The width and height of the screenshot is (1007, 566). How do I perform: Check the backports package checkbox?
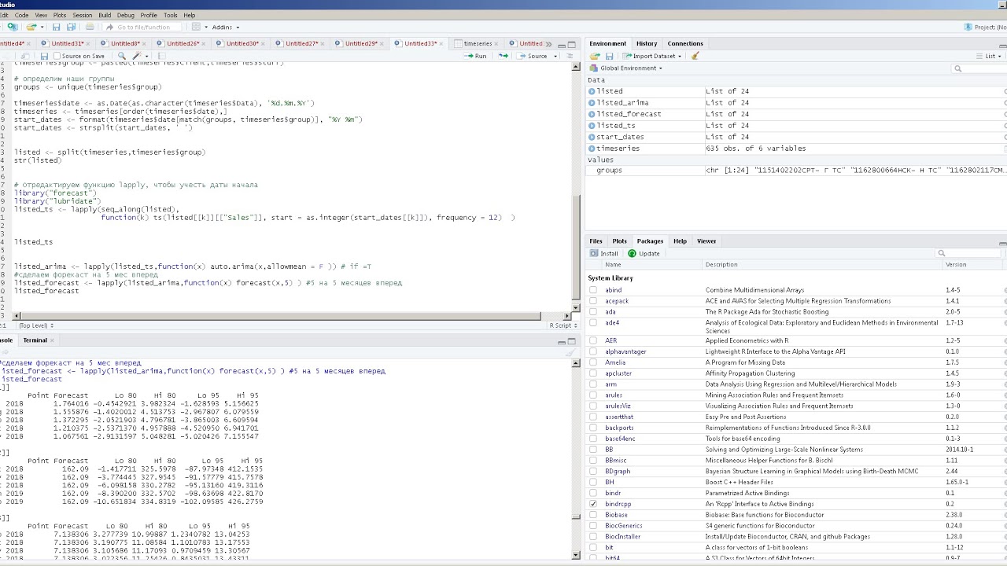pyautogui.click(x=593, y=428)
